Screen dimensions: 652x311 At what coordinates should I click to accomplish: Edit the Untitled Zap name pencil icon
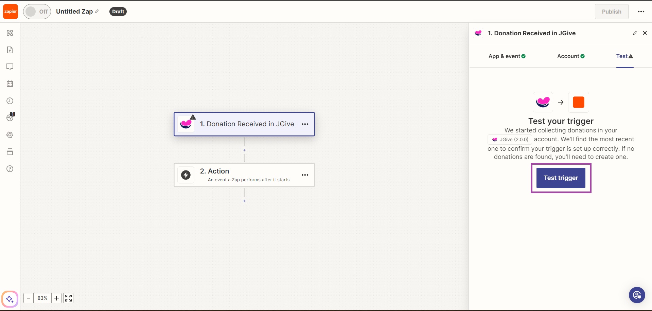click(97, 11)
